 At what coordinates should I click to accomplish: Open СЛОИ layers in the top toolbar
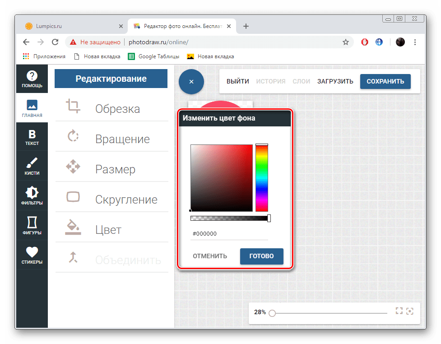click(301, 81)
